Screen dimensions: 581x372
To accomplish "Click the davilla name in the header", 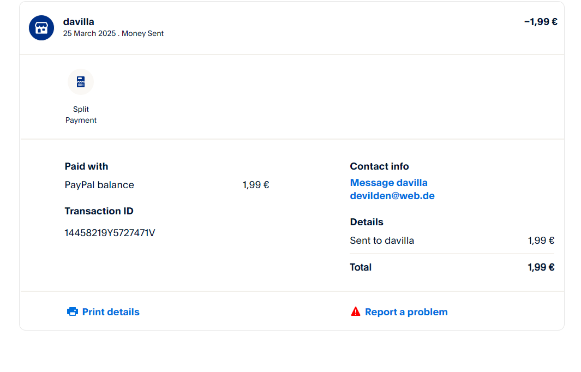I will (x=79, y=22).
